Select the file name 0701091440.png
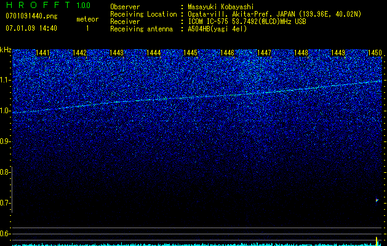 coord(31,16)
